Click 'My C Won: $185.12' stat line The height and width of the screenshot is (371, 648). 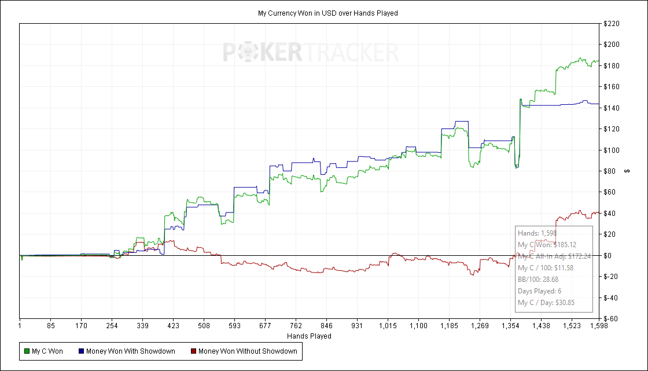pyautogui.click(x=547, y=245)
